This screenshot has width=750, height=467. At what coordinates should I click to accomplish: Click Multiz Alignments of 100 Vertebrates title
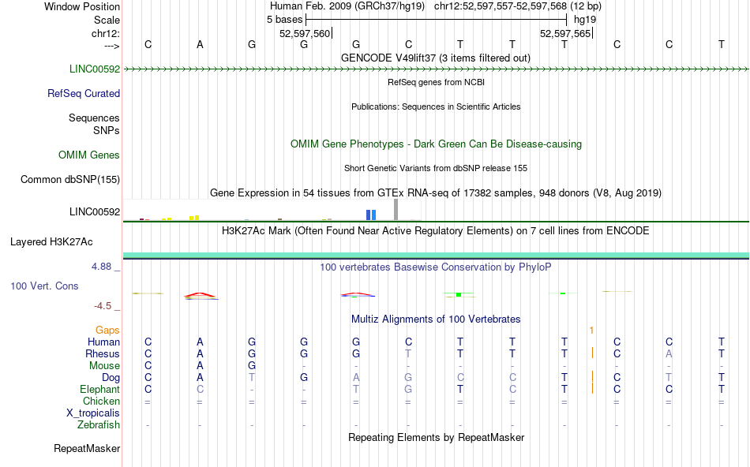(436, 319)
